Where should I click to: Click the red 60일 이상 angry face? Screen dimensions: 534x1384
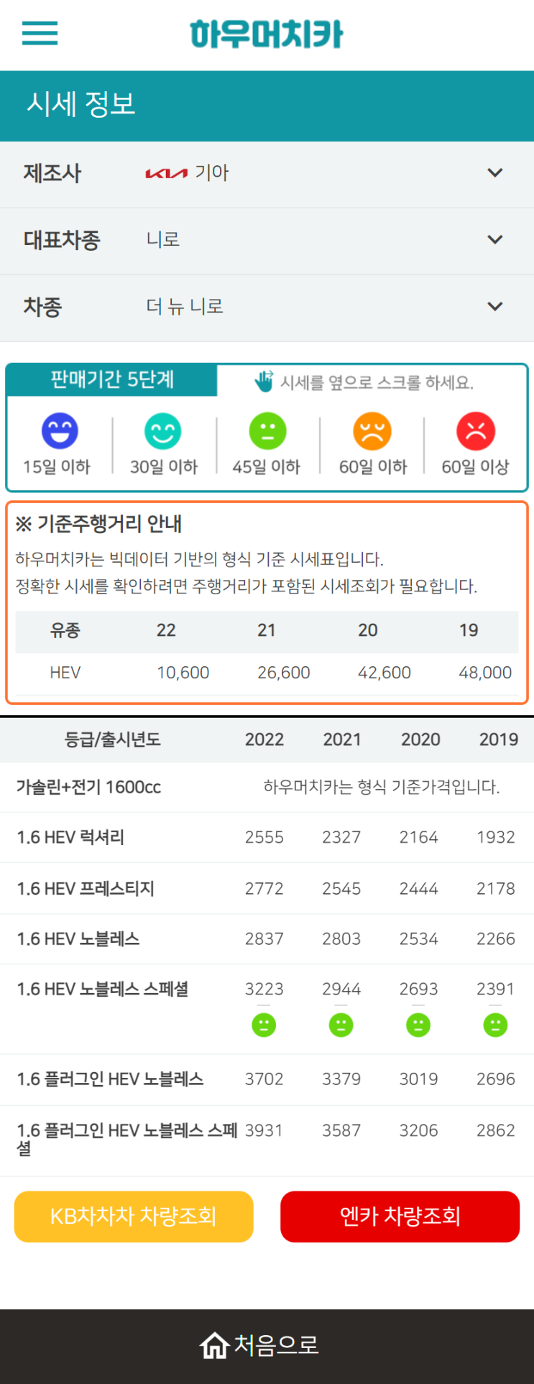[476, 431]
